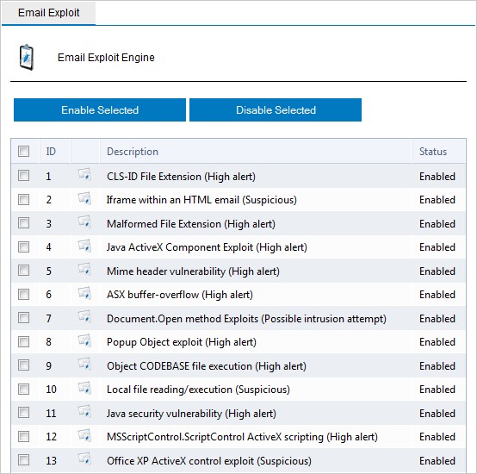Viewport: 477px width, 474px height.
Task: Open the Email Exploit tab
Action: tap(49, 13)
